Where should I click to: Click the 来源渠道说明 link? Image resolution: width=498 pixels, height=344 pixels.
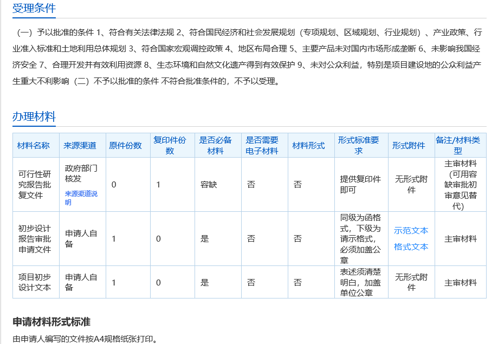tap(81, 198)
